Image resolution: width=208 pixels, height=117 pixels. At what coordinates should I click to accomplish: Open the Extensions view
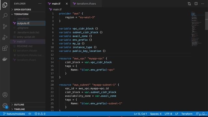point(5,48)
